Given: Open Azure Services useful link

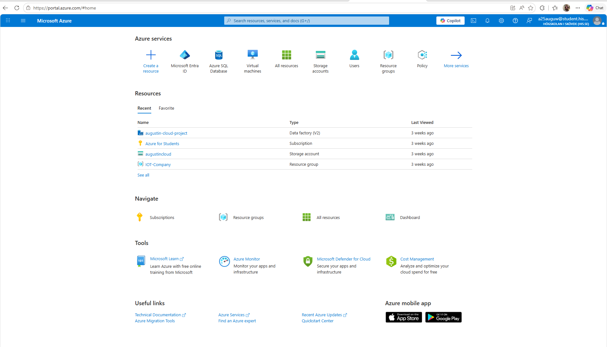Looking at the screenshot, I should (x=234, y=315).
